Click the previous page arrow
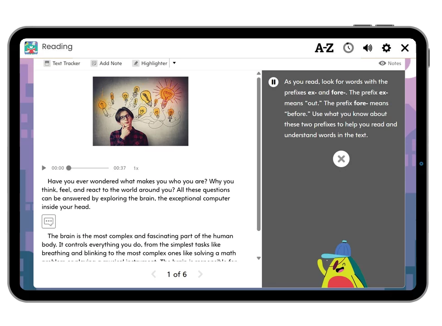 click(153, 274)
